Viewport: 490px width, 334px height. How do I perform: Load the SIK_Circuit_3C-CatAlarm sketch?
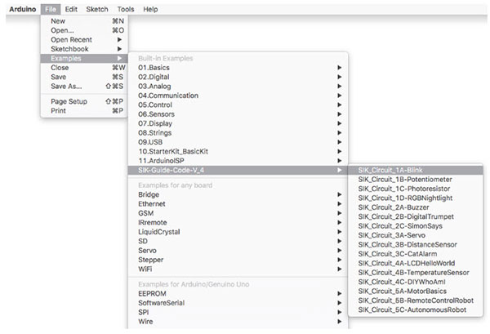(x=416, y=254)
